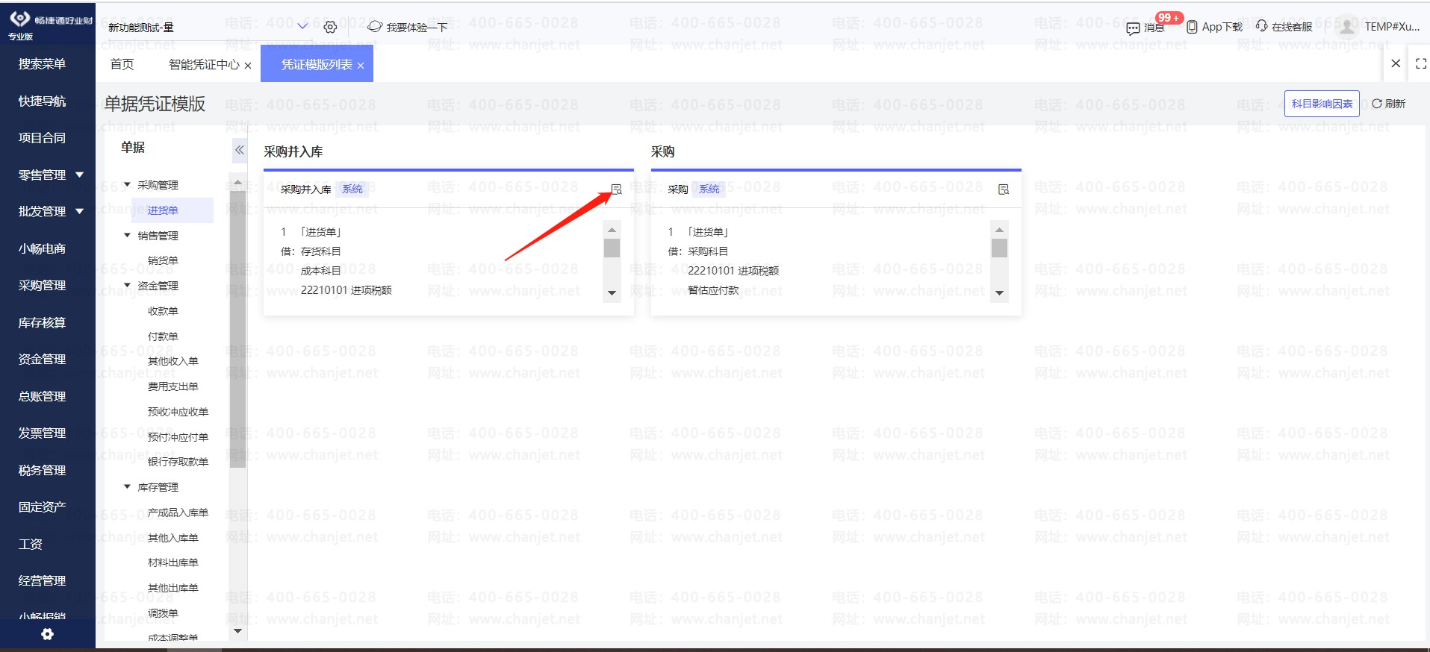The width and height of the screenshot is (1430, 652).
Task: Select 付款单 in the tree
Action: point(163,336)
